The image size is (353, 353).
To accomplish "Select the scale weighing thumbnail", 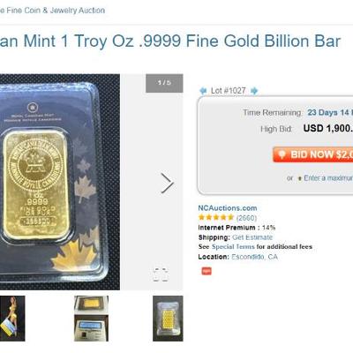I will click(91, 319).
